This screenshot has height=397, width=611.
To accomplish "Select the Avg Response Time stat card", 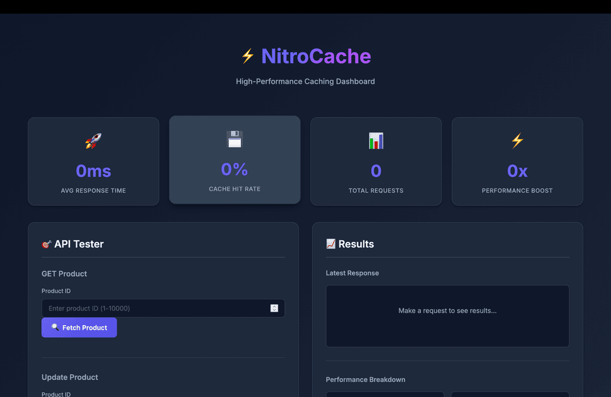I will tap(93, 161).
